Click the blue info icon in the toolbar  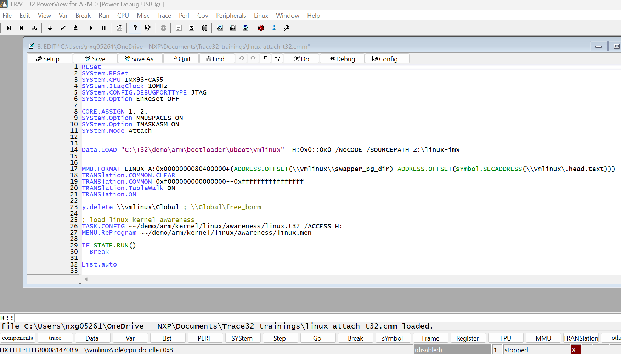tap(274, 28)
